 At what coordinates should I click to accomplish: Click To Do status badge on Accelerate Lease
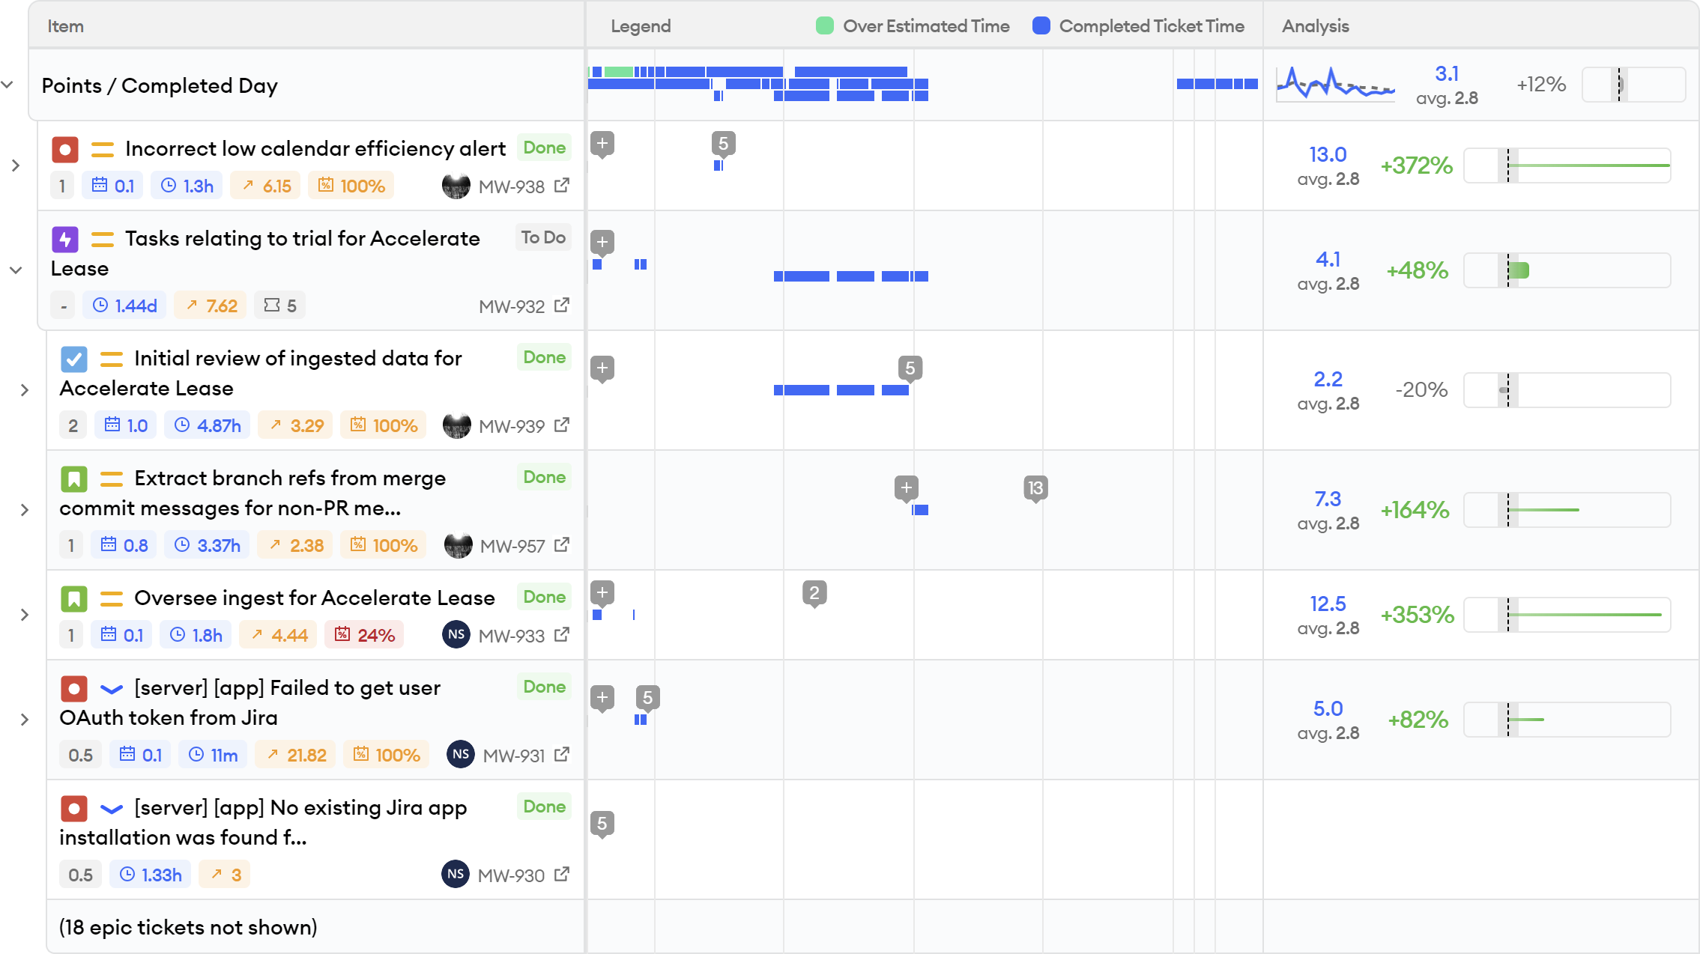pyautogui.click(x=543, y=237)
